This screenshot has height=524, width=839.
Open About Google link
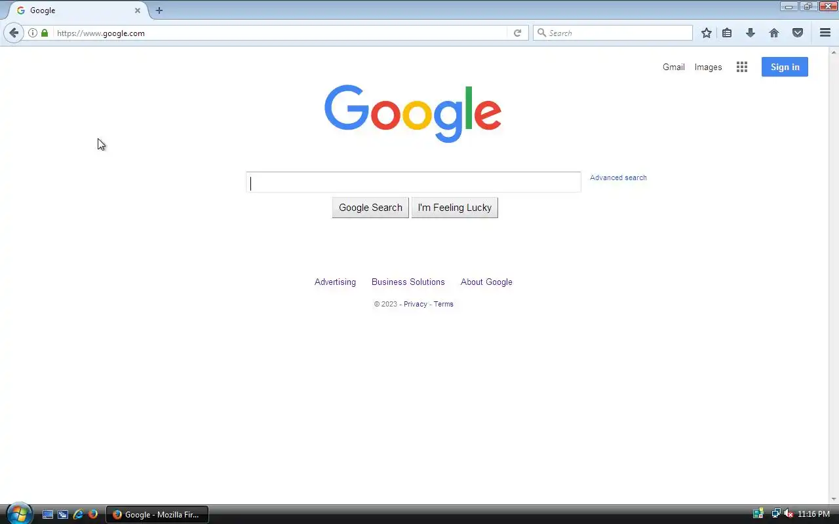(x=486, y=282)
